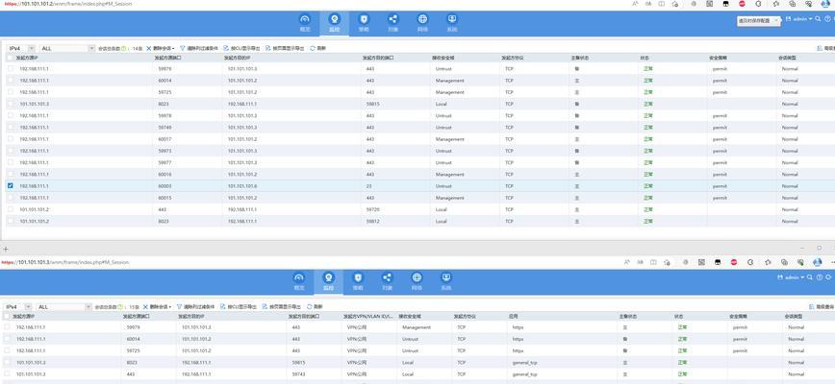Click the red adblock extension icon, top browser
The width and height of the screenshot is (835, 384).
tap(742, 3)
